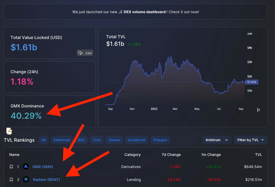
Task: Play the Total TVL chart animation
Action: coord(258,110)
